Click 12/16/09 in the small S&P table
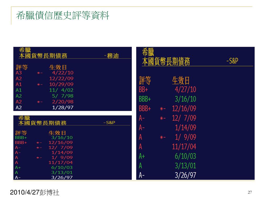 point(61,143)
